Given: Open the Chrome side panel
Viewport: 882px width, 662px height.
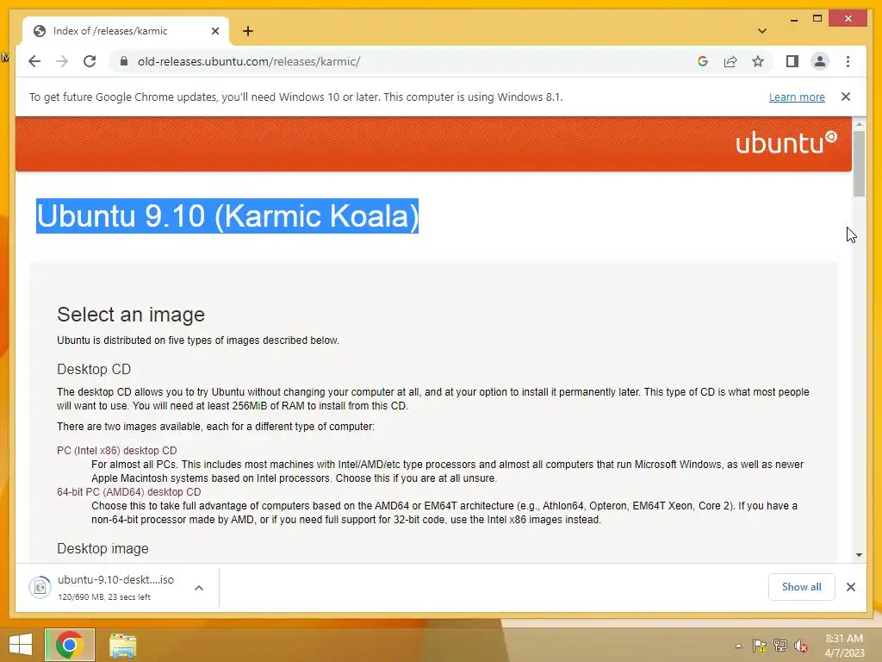Looking at the screenshot, I should pos(792,61).
